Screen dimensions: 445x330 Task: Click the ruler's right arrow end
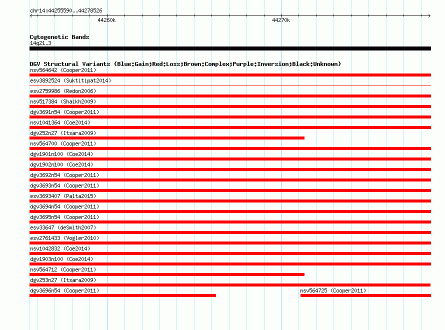[429, 16]
